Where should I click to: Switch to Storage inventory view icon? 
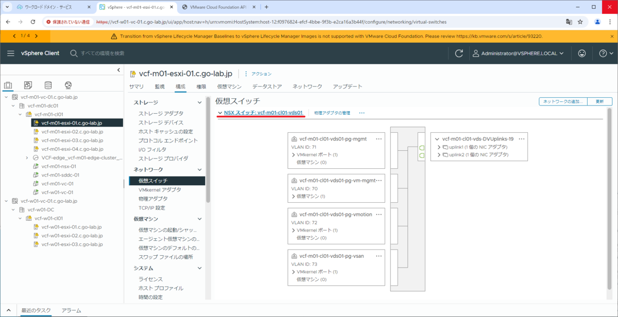(48, 85)
